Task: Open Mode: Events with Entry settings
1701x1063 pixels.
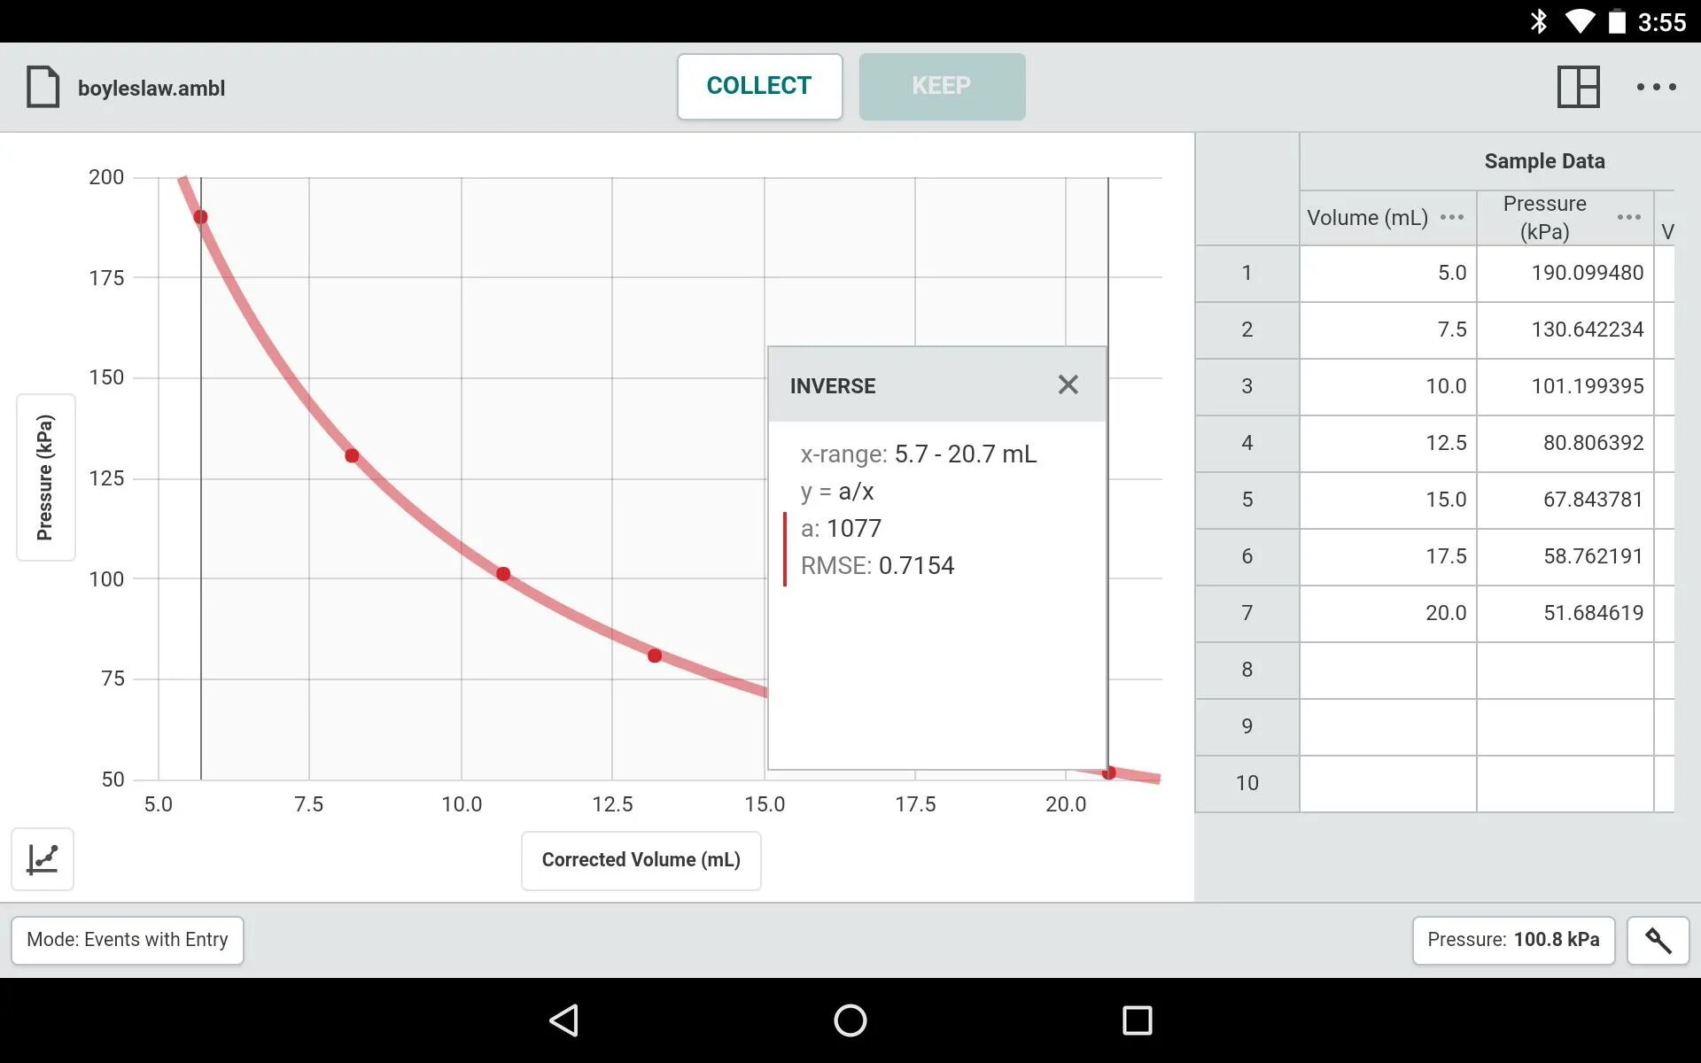Action: 128,940
